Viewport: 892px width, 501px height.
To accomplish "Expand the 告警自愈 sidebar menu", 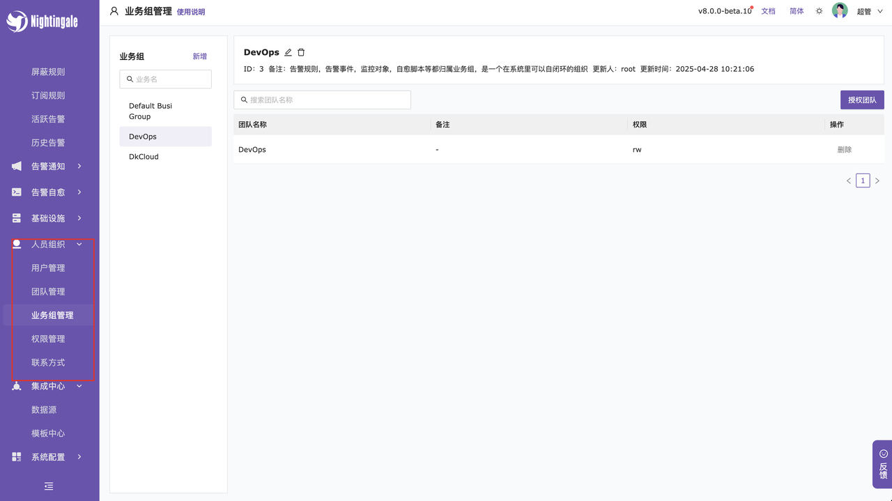I will click(x=48, y=192).
